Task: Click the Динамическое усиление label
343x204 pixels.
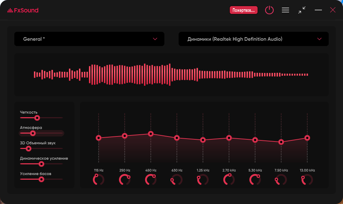Action: coord(44,158)
